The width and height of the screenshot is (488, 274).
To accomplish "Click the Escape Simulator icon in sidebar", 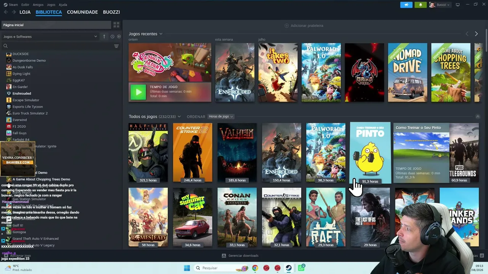I will tap(9, 100).
